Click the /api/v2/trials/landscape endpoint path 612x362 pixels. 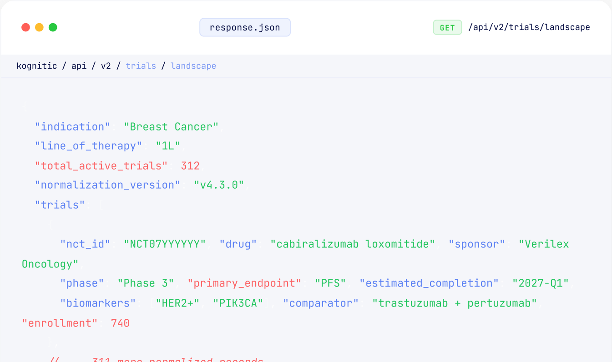[529, 27]
